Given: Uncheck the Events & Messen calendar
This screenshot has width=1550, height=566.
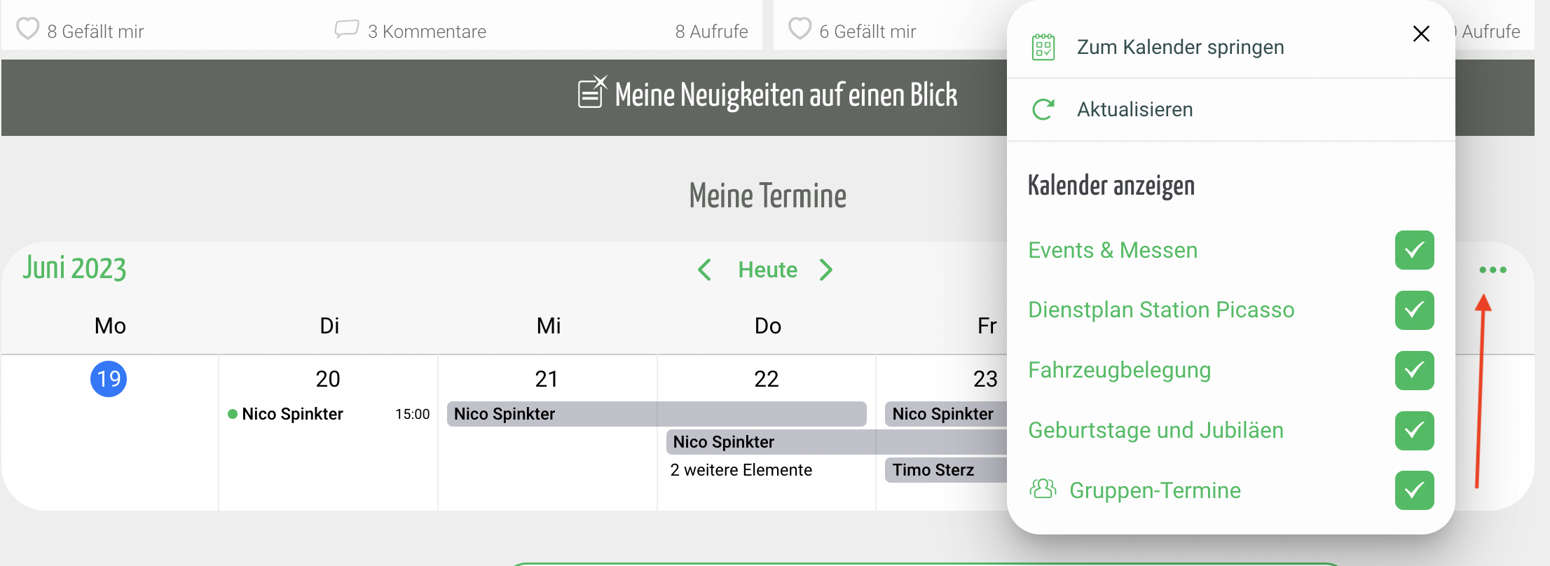Looking at the screenshot, I should (1414, 250).
